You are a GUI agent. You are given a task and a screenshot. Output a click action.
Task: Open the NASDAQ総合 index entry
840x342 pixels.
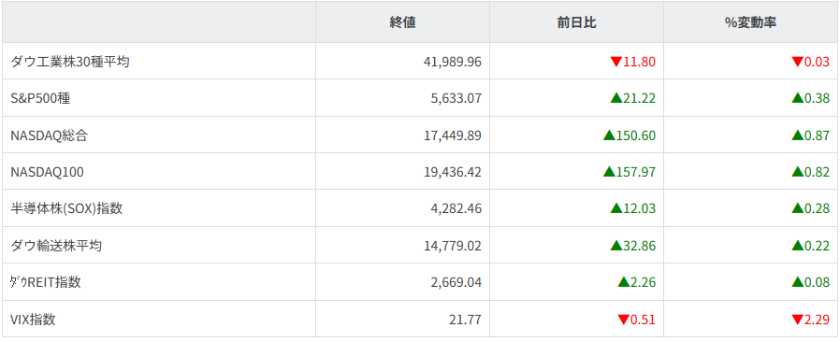[x=50, y=135]
